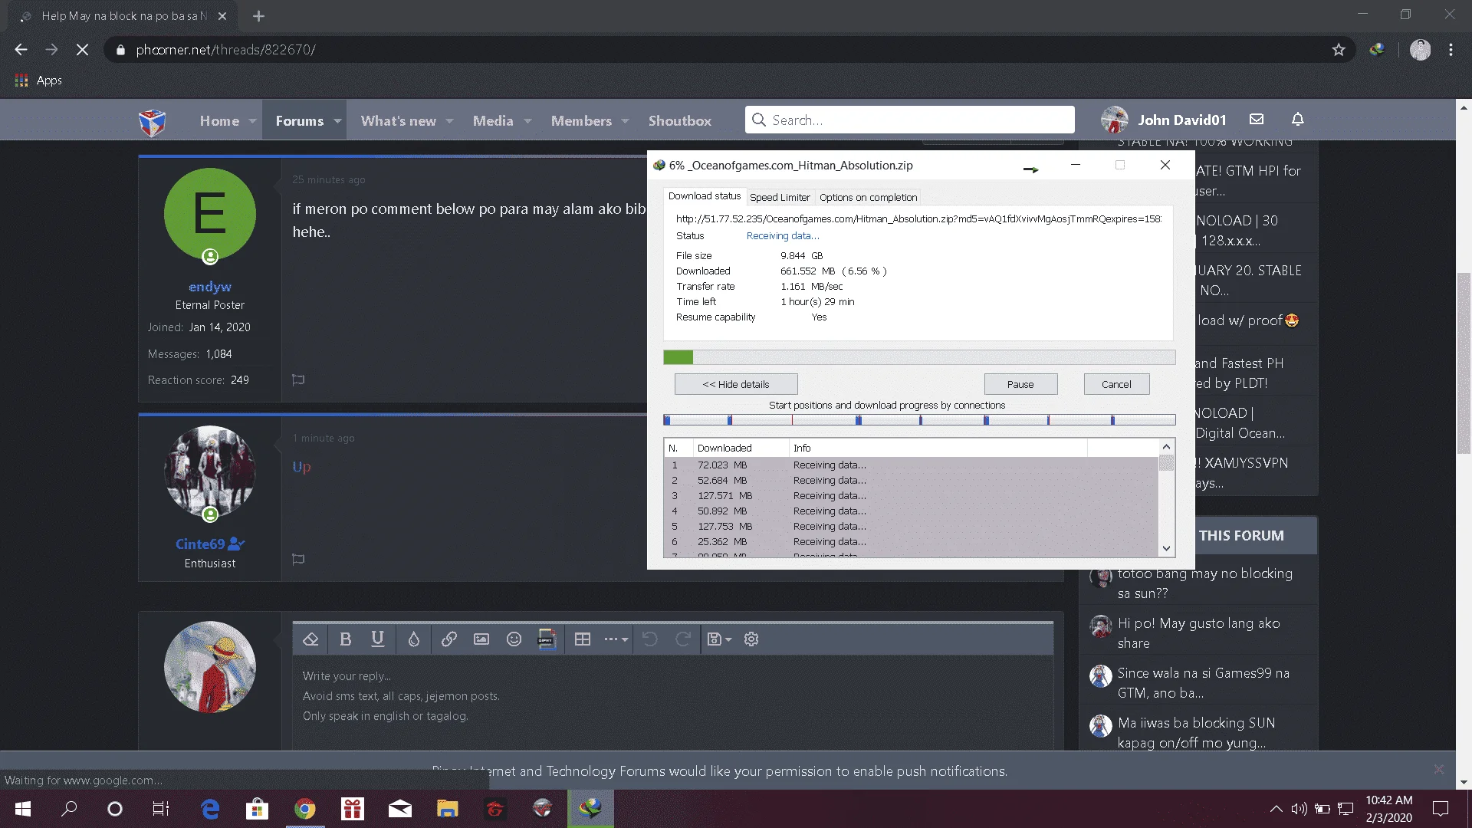Select connection 3 row 127.571 MB
Image resolution: width=1472 pixels, height=828 pixels.
click(911, 496)
